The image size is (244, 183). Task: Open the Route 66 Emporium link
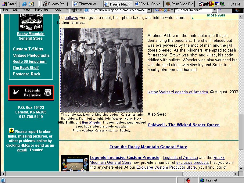[x=30, y=62]
